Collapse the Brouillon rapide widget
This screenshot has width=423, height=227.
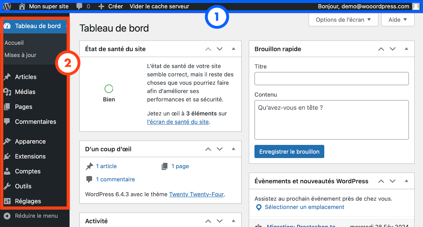[x=406, y=49]
